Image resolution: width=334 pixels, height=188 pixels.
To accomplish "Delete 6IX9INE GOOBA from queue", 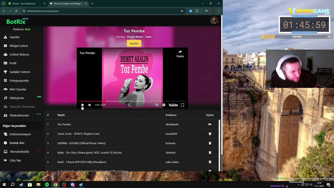I will coord(210,143).
